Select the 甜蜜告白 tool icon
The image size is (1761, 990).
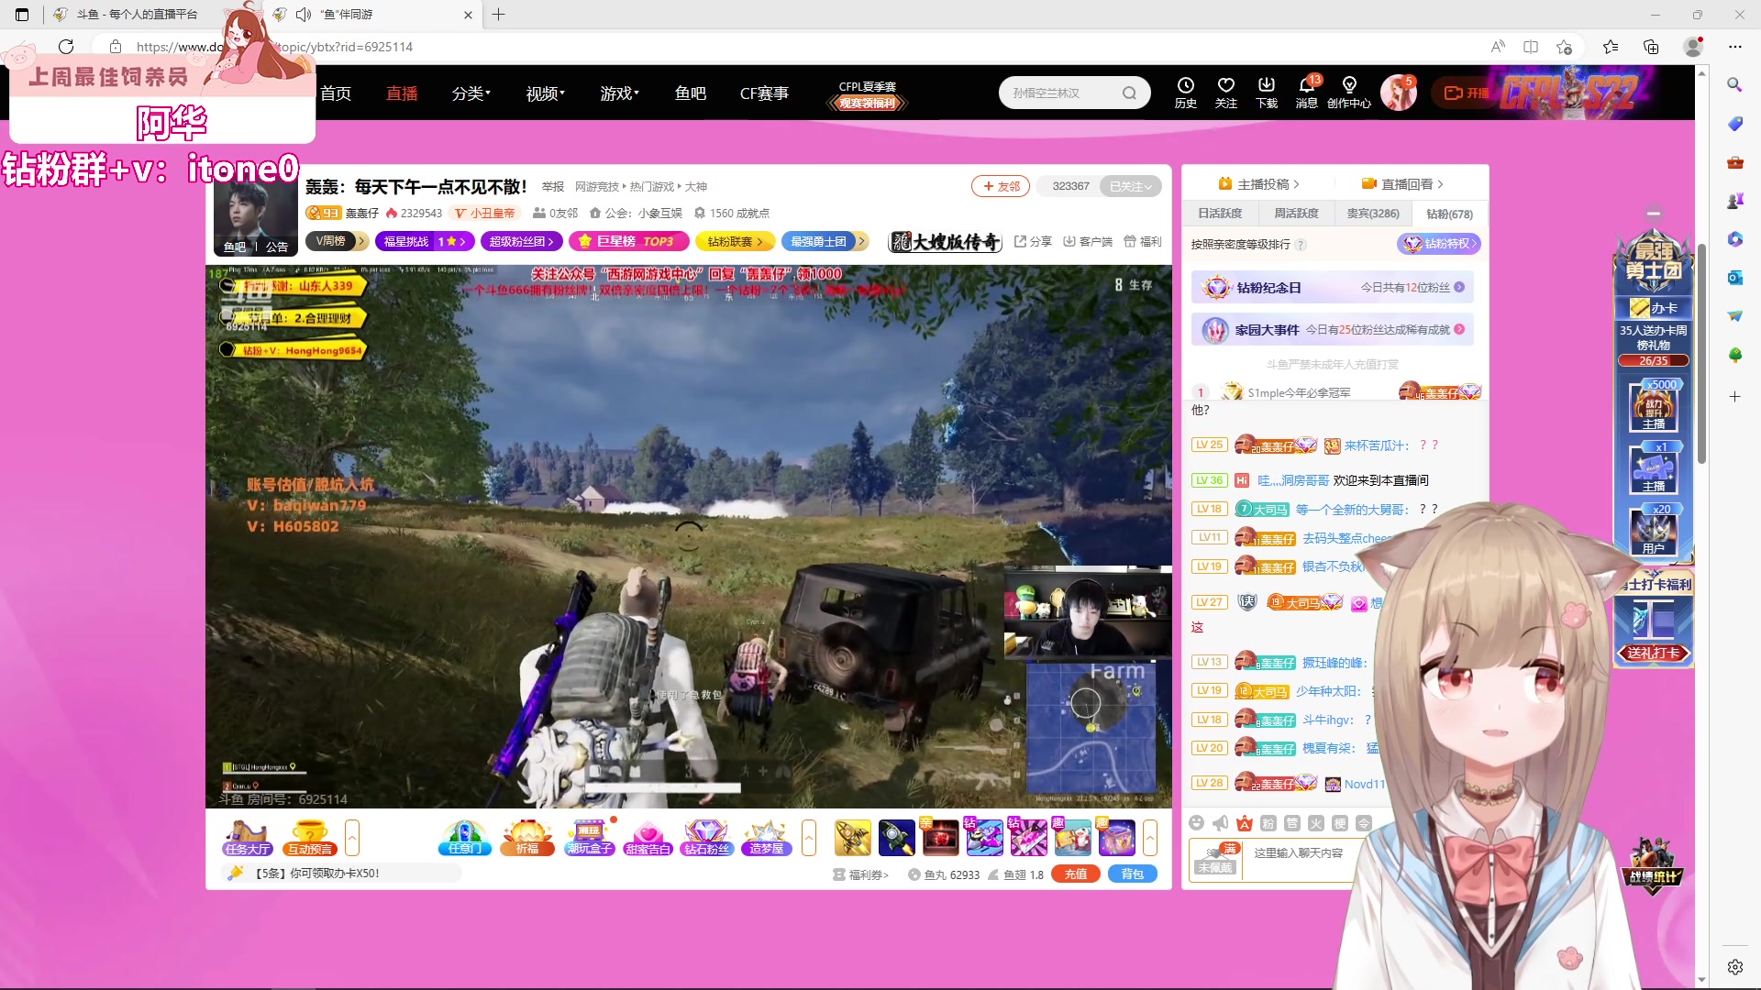[x=648, y=837]
